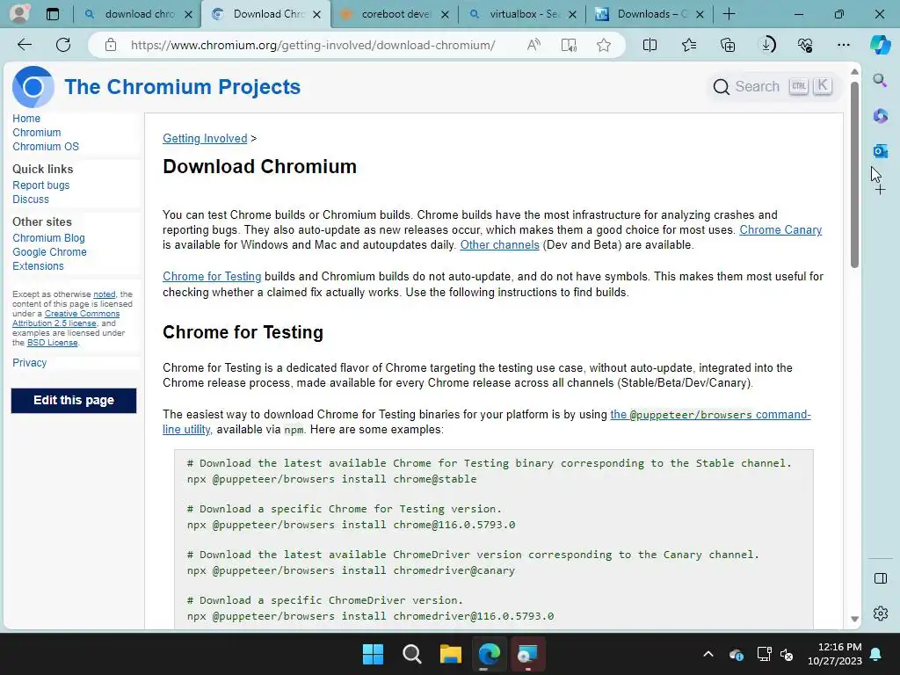The image size is (900, 675).
Task: Open the Settings and more ellipsis menu
Action: tap(843, 45)
